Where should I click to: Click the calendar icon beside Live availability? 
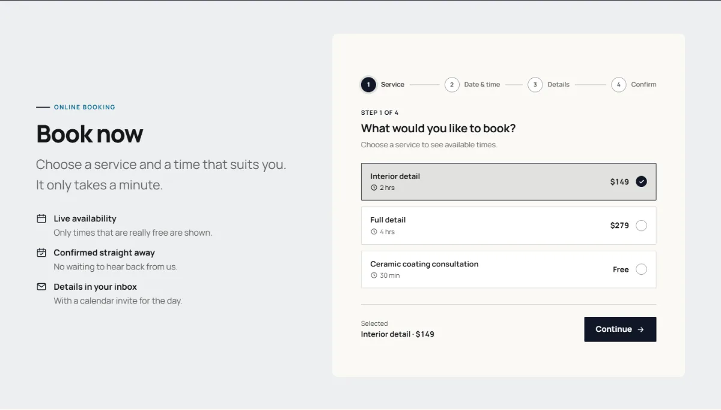41,219
